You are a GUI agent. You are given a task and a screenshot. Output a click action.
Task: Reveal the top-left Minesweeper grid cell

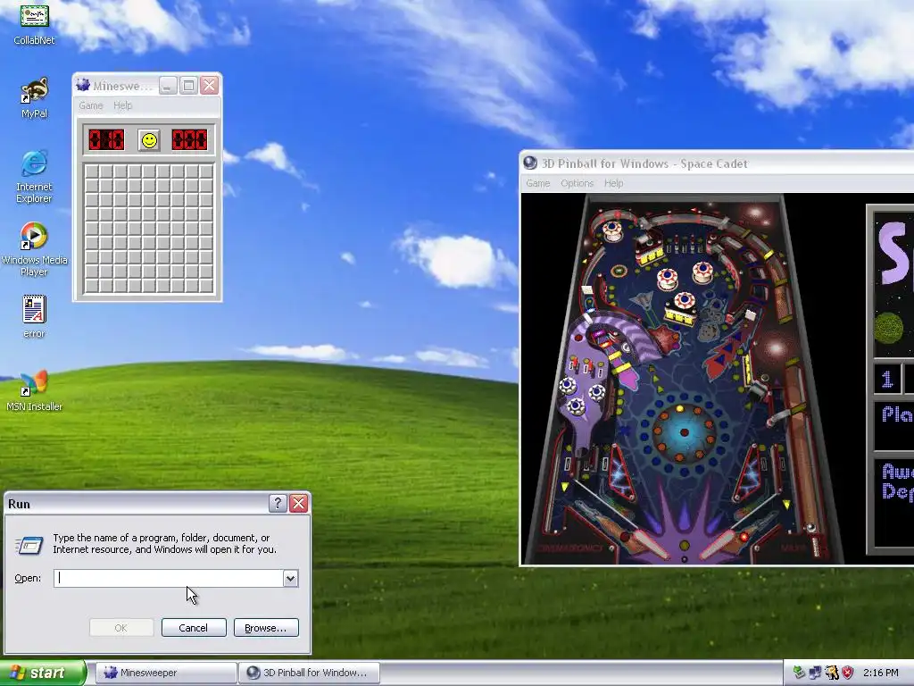point(92,171)
